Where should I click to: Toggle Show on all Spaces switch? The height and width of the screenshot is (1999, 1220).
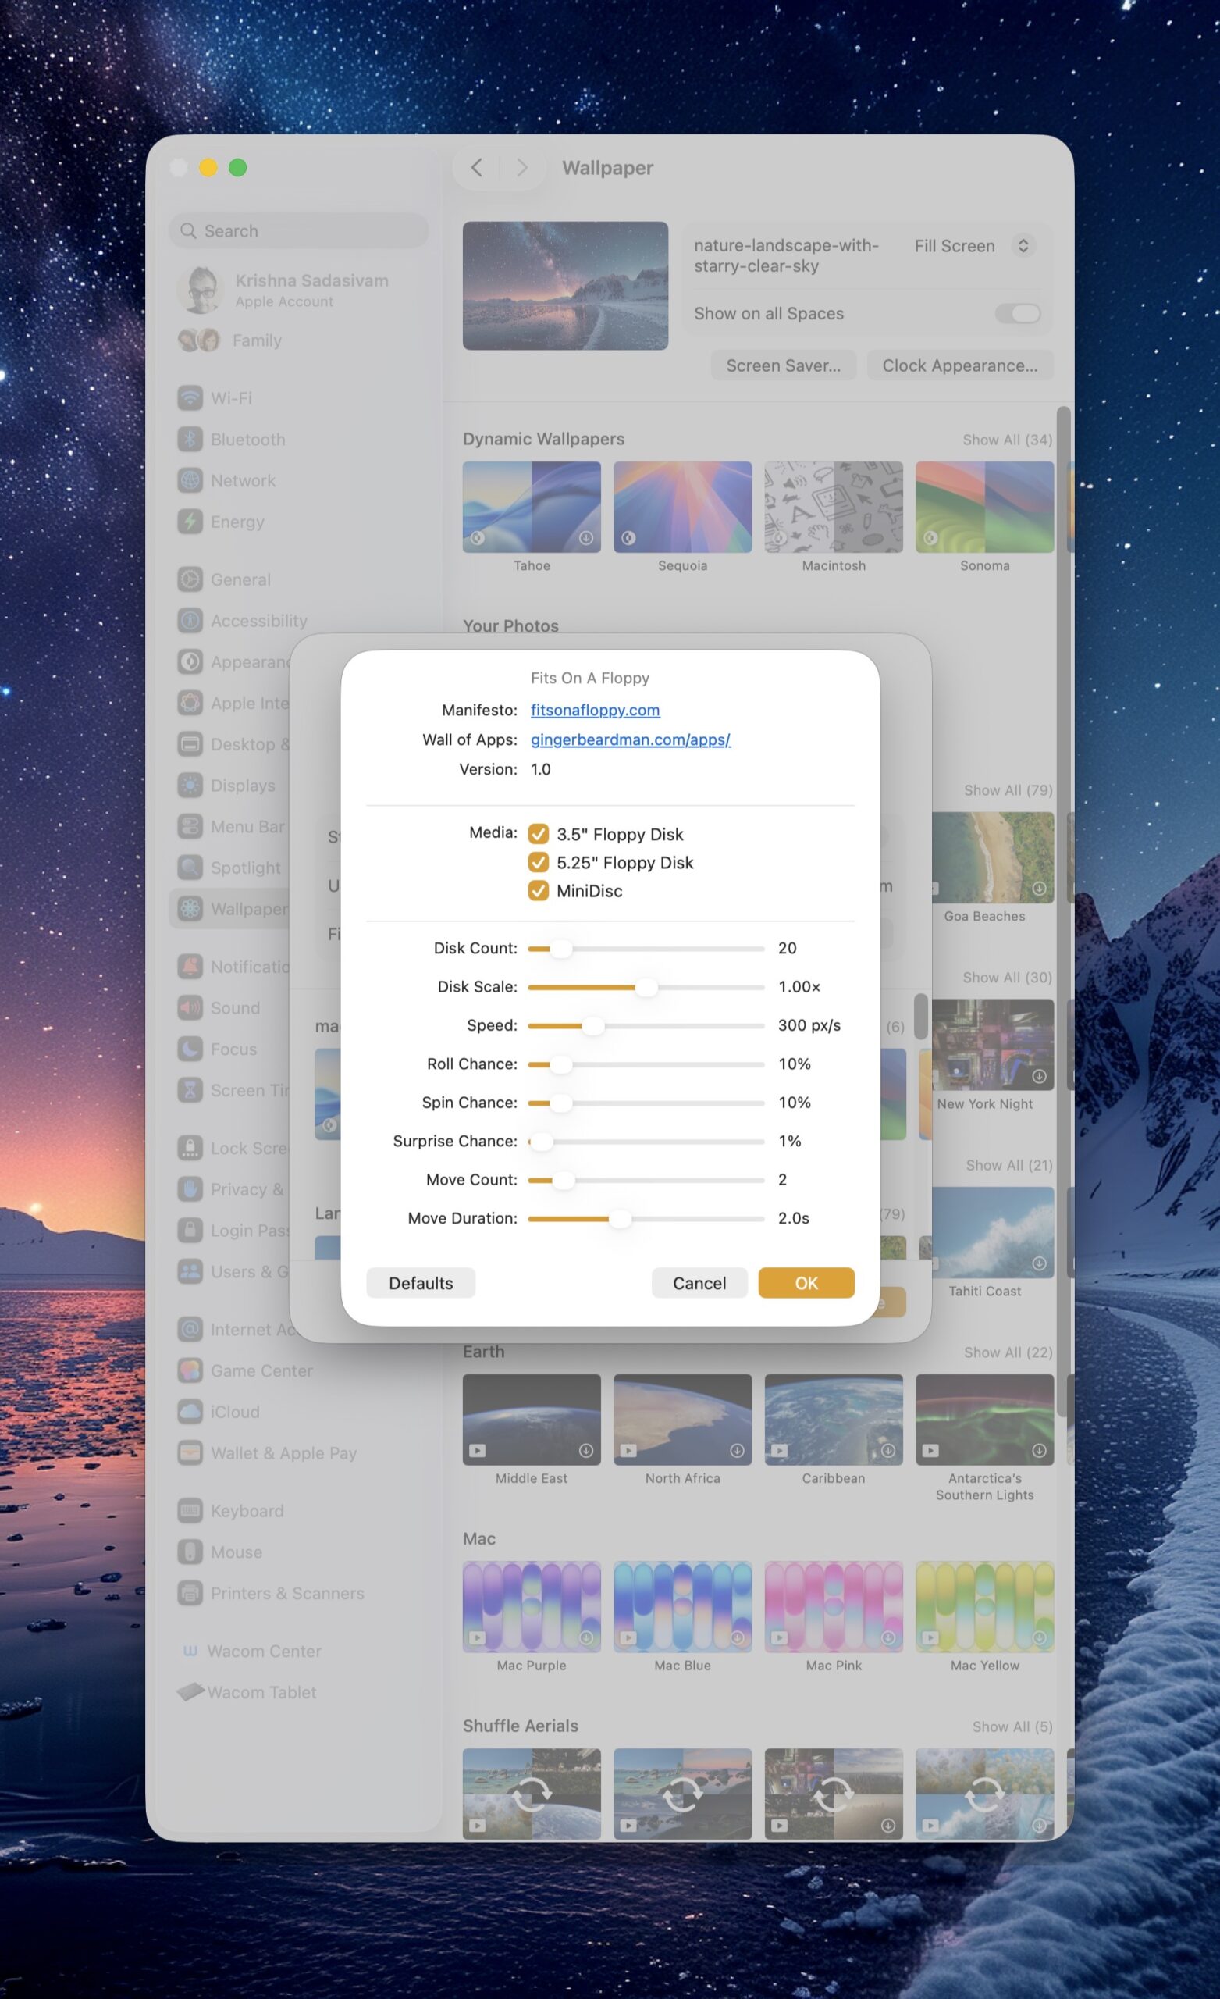[x=1018, y=313]
